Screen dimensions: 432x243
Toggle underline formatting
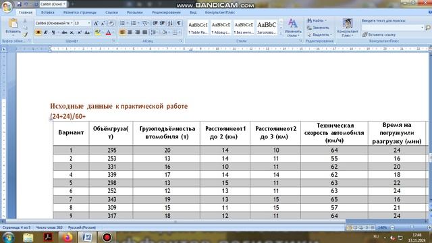coord(53,32)
